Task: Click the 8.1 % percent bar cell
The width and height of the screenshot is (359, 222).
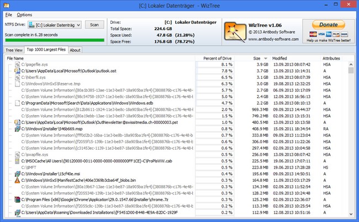Action: pyautogui.click(x=215, y=64)
